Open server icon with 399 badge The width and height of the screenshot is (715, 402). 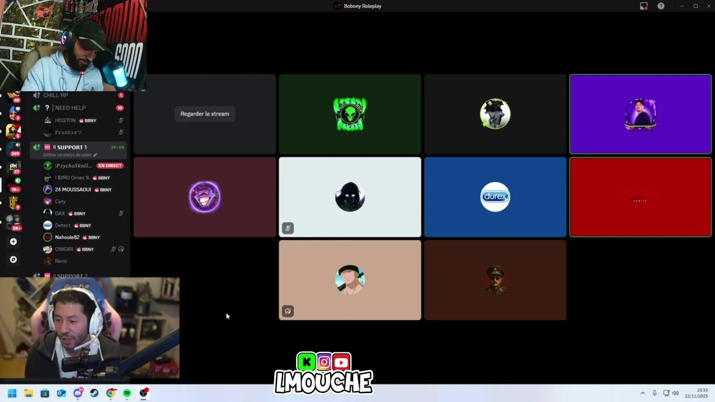pos(13,149)
